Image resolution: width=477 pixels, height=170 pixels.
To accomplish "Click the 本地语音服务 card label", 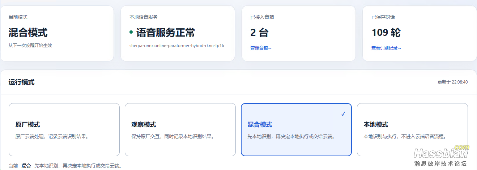I will click(144, 17).
